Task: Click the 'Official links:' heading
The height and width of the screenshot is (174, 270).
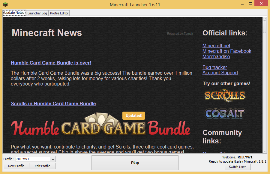Action: [225, 33]
